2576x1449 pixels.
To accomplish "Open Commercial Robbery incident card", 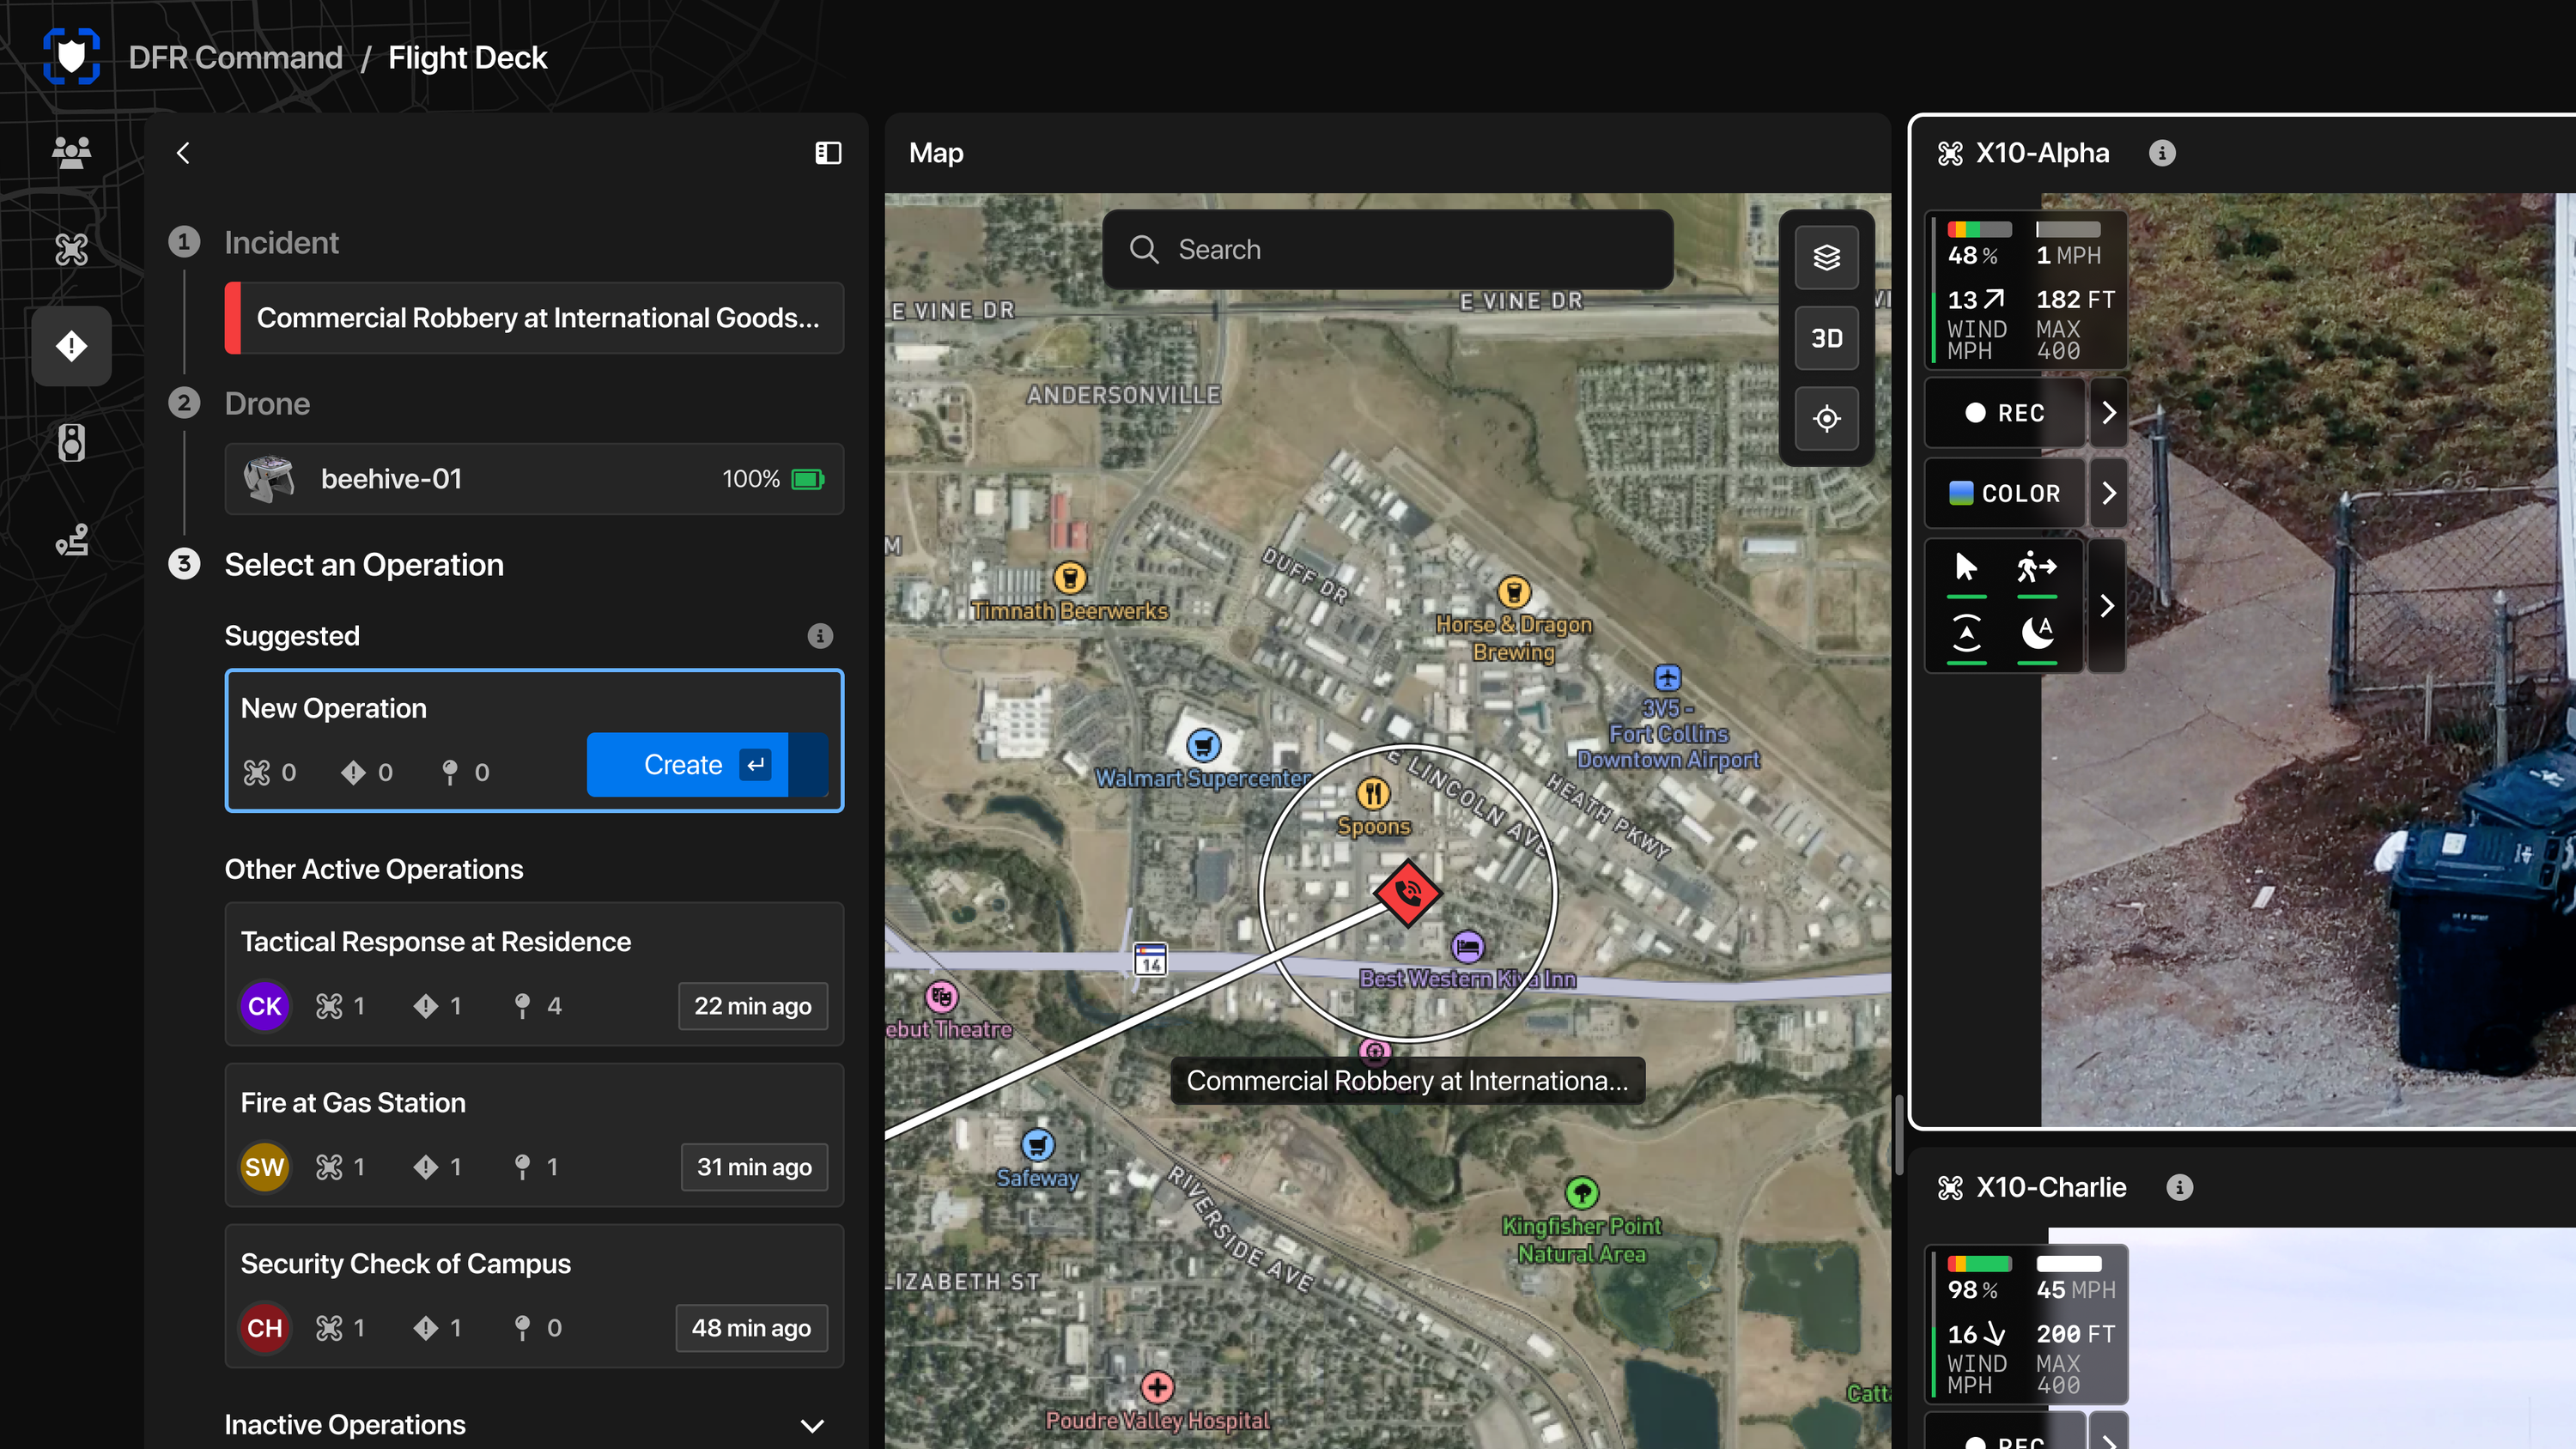I will click(x=534, y=318).
